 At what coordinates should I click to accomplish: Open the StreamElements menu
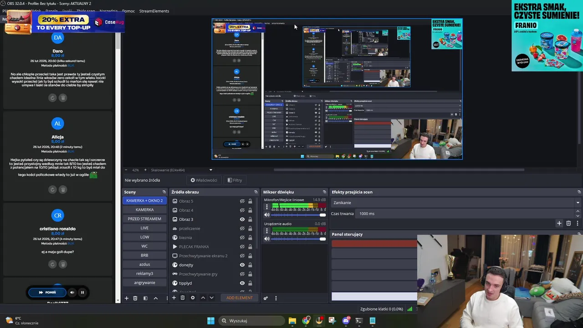154,11
